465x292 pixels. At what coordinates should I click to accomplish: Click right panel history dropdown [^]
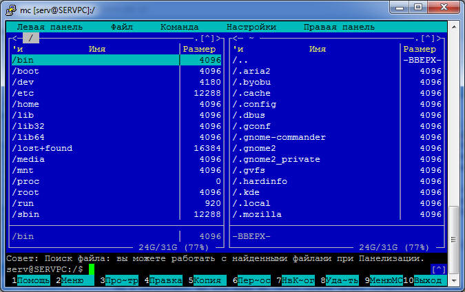(428, 39)
